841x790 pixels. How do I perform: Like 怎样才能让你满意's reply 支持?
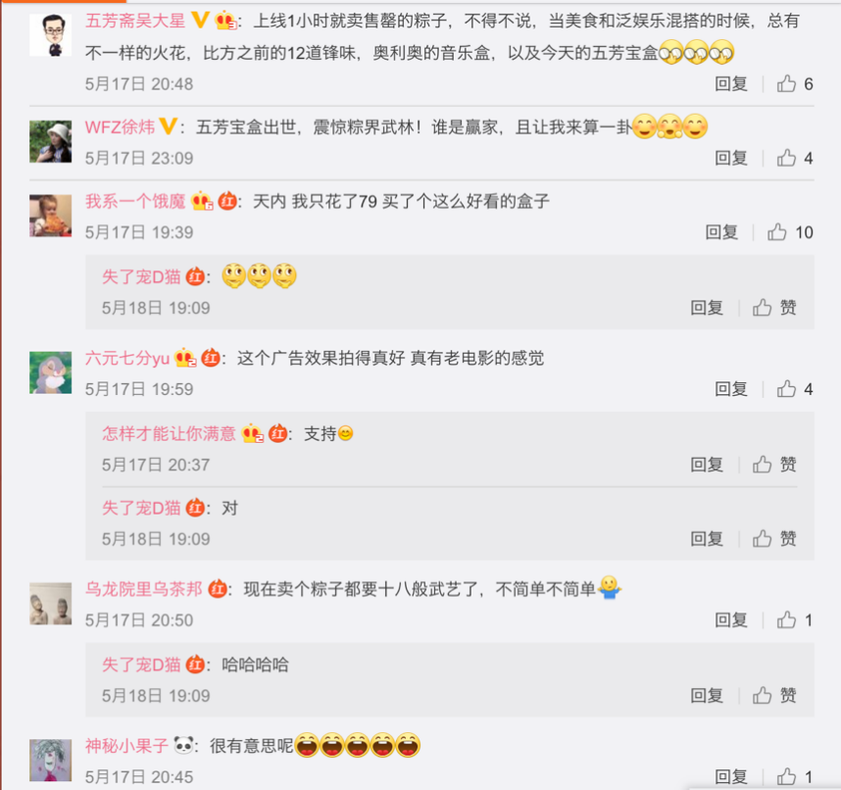point(774,465)
